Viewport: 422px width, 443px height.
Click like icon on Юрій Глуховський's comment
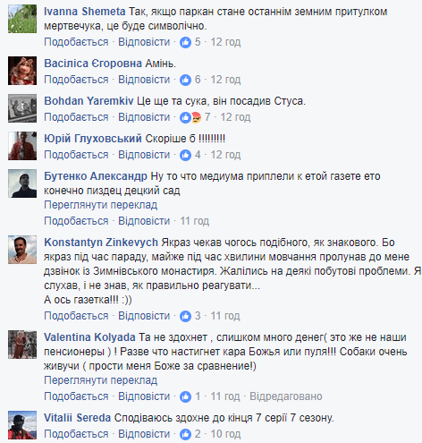(x=185, y=155)
